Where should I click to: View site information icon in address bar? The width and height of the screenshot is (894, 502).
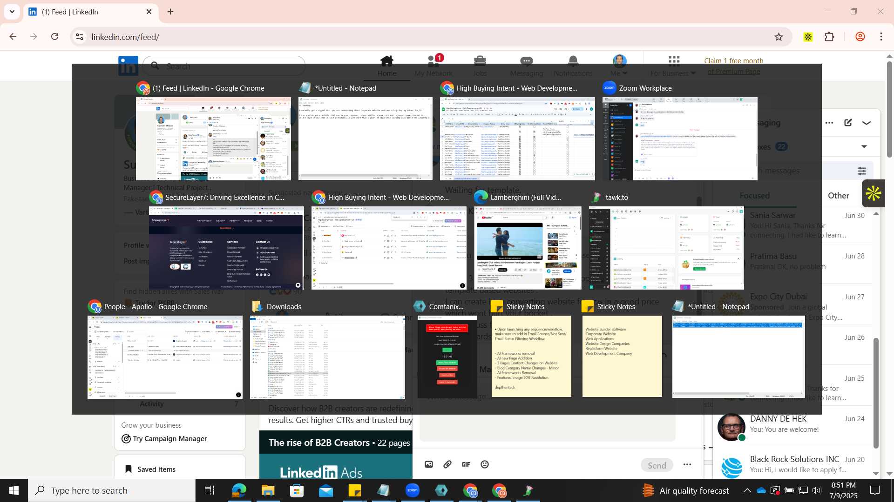(x=80, y=37)
